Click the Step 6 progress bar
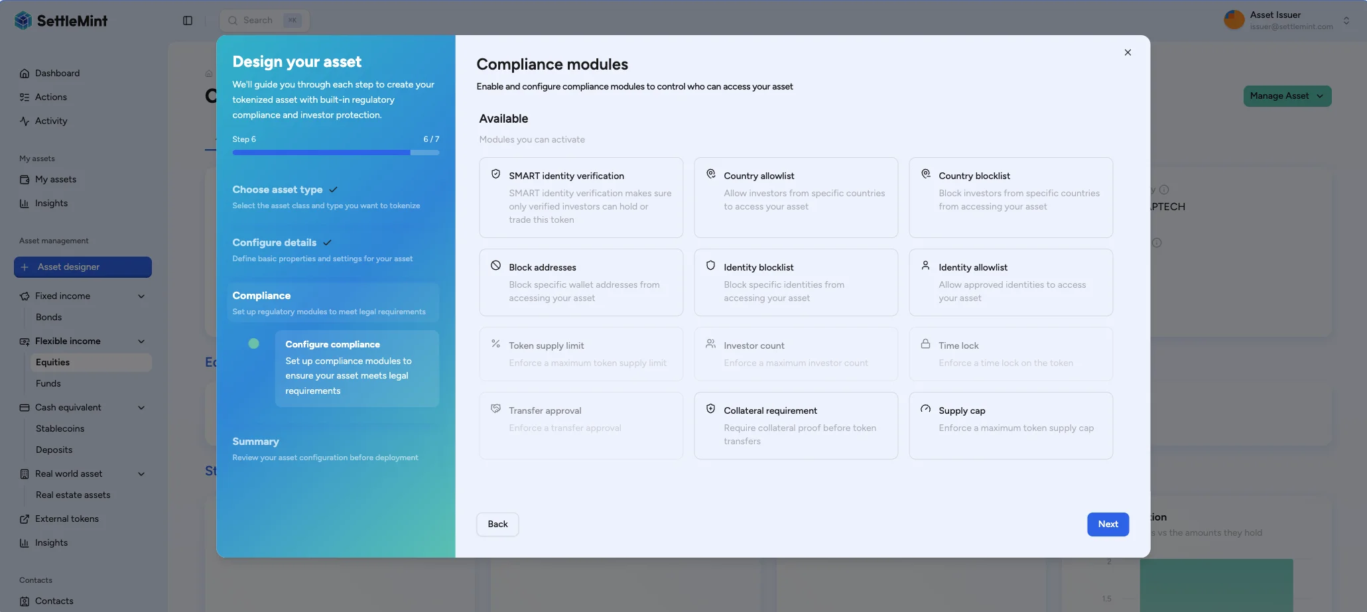Image resolution: width=1367 pixels, height=612 pixels. [335, 153]
